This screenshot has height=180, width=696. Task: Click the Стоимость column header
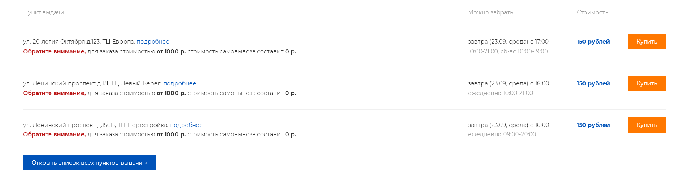pyautogui.click(x=592, y=12)
